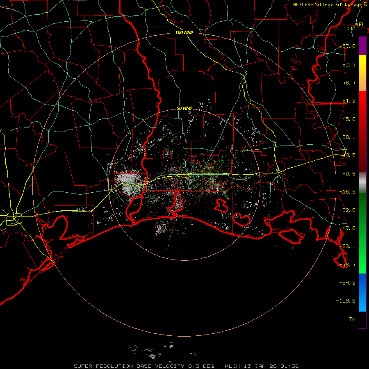Click the yellow-orange segment of the color bar
The image size is (369, 369).
tap(362, 73)
